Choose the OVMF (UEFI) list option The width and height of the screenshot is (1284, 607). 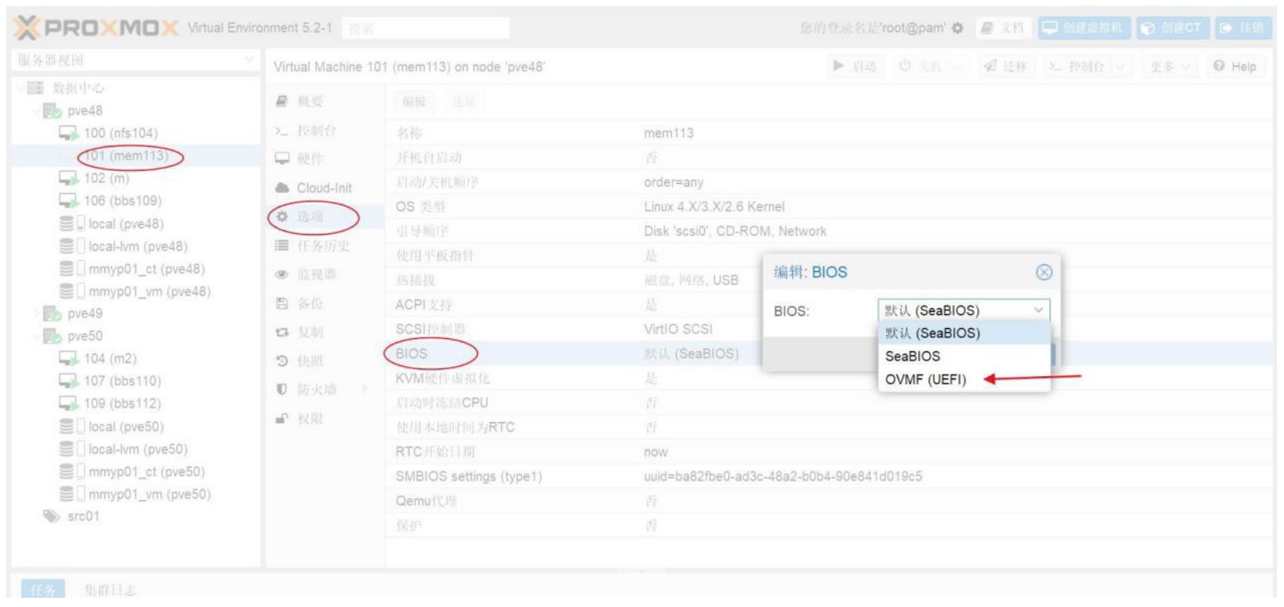(x=964, y=379)
